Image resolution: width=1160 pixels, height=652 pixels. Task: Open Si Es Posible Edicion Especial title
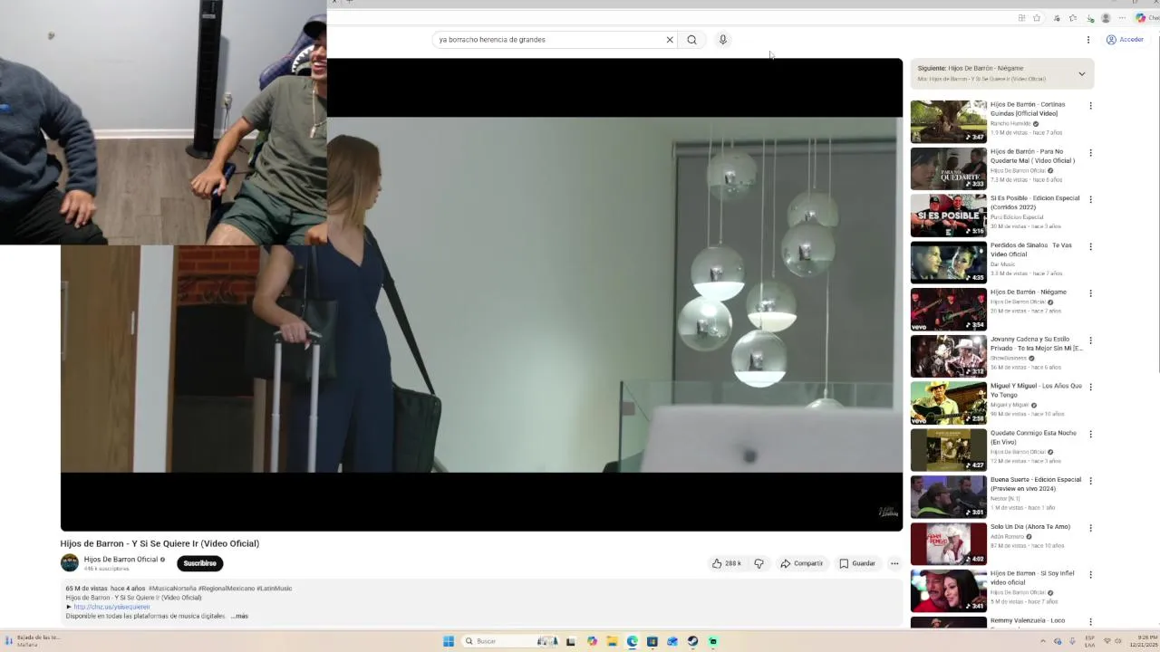pyautogui.click(x=1035, y=203)
